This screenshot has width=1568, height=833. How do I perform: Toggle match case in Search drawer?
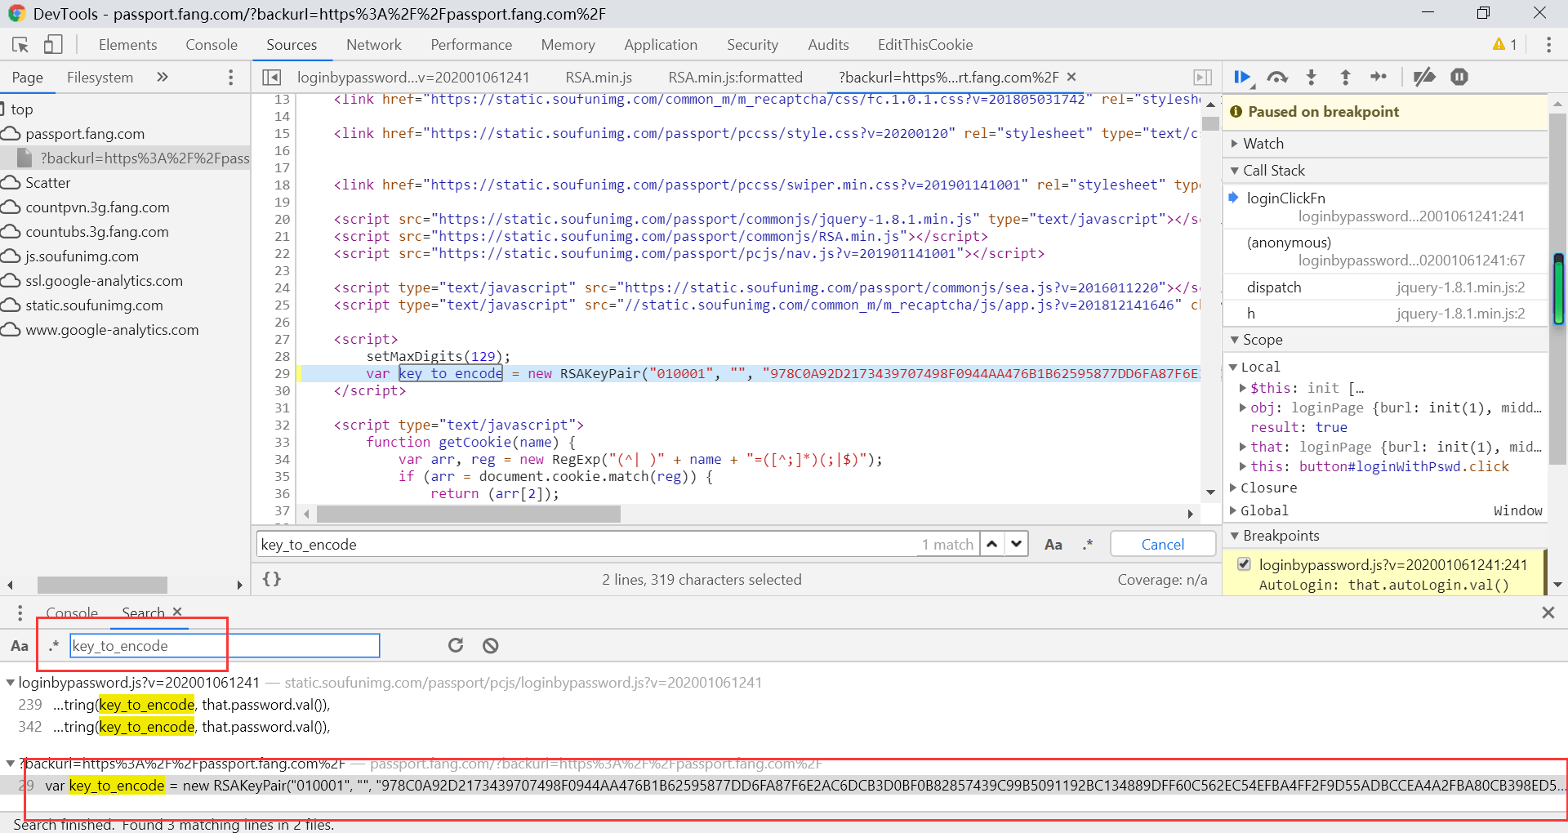20,646
